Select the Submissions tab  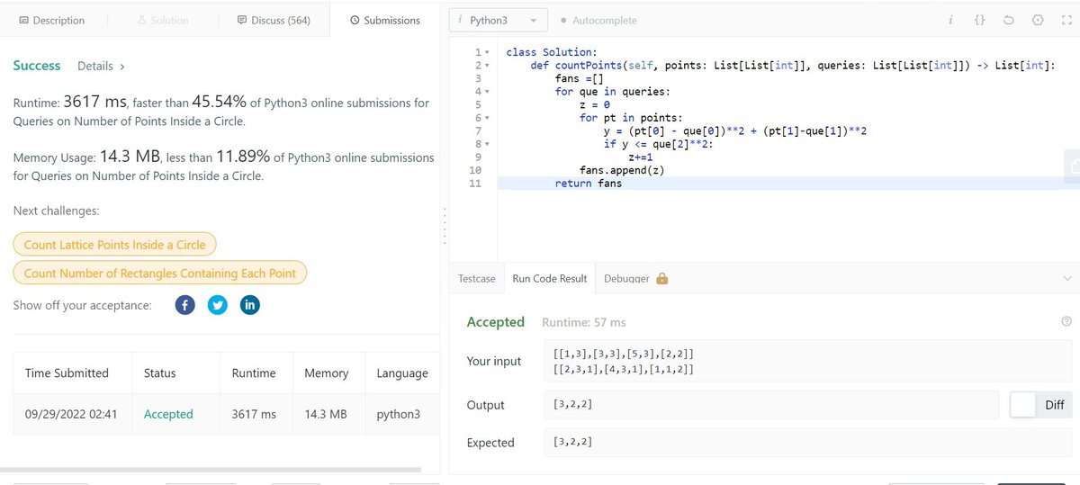[x=384, y=20]
